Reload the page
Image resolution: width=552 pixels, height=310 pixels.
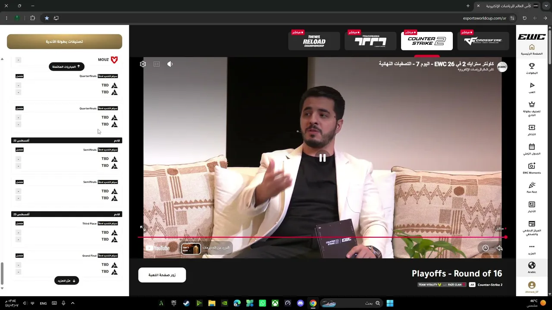point(524,18)
